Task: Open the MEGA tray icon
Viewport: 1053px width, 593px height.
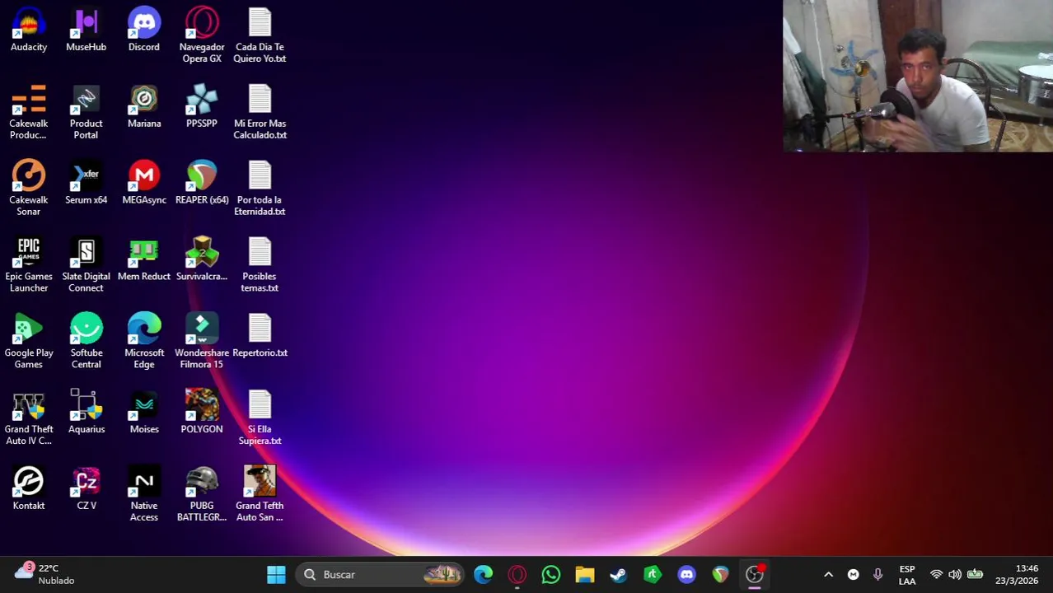Action: tap(853, 574)
